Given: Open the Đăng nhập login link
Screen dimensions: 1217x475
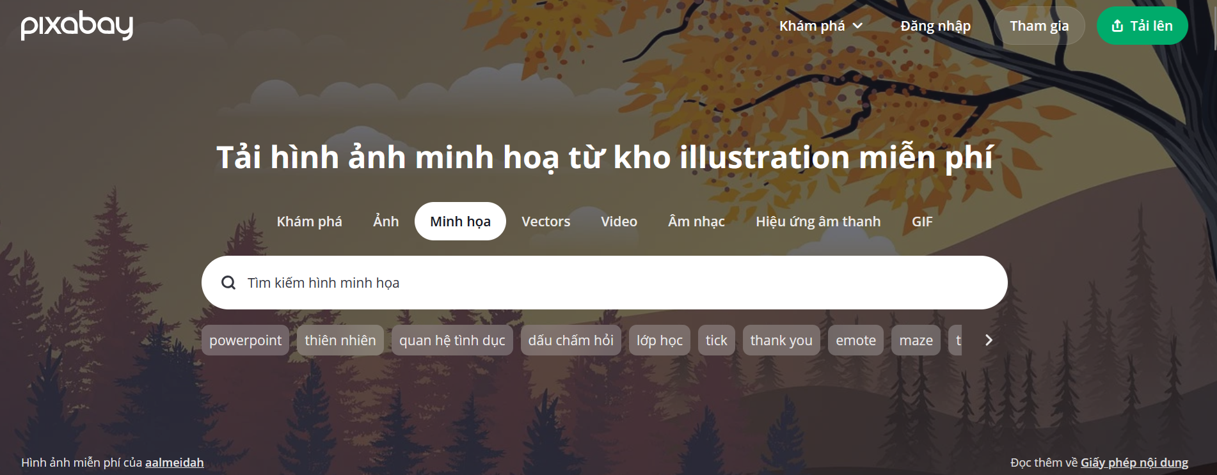Looking at the screenshot, I should (x=935, y=26).
